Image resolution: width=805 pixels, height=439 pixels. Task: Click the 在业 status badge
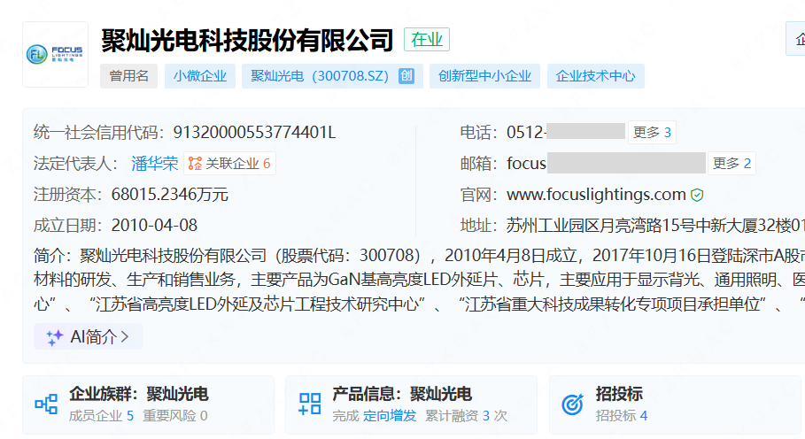pos(427,40)
